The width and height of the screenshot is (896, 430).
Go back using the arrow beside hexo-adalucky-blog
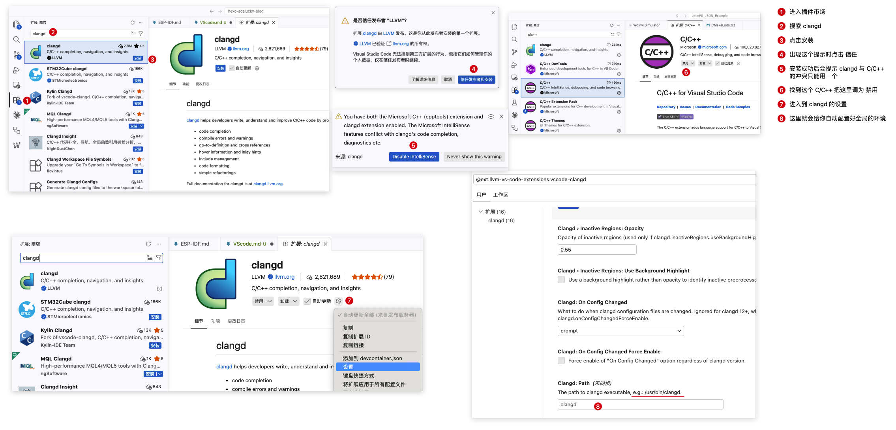[212, 11]
